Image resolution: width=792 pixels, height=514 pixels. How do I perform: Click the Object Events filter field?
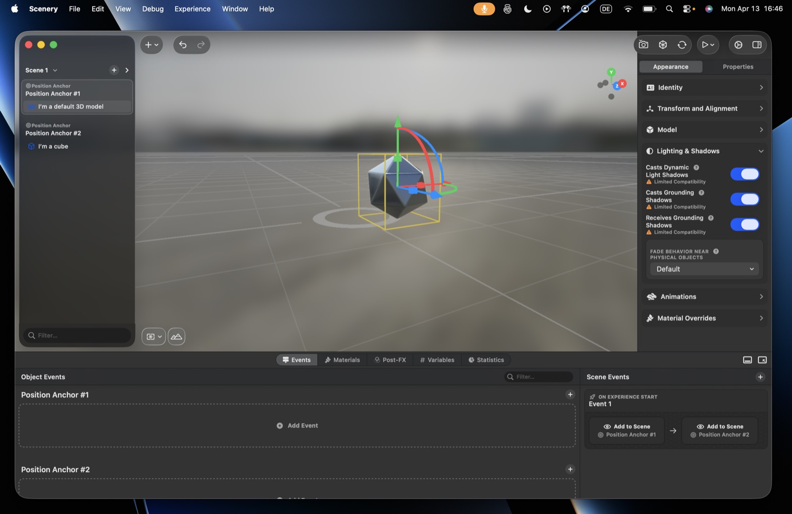coord(539,377)
